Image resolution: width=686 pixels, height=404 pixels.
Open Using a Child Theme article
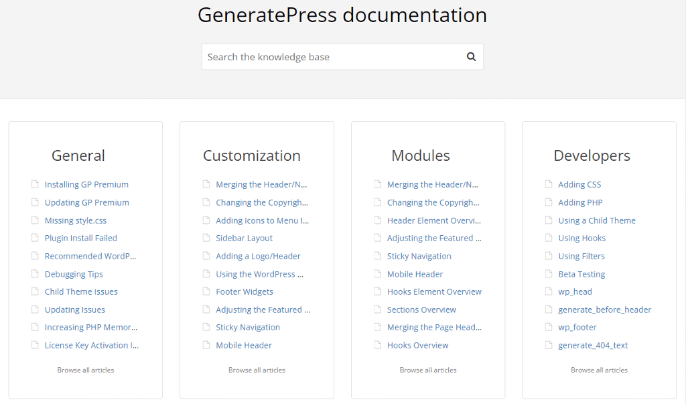[x=596, y=220]
